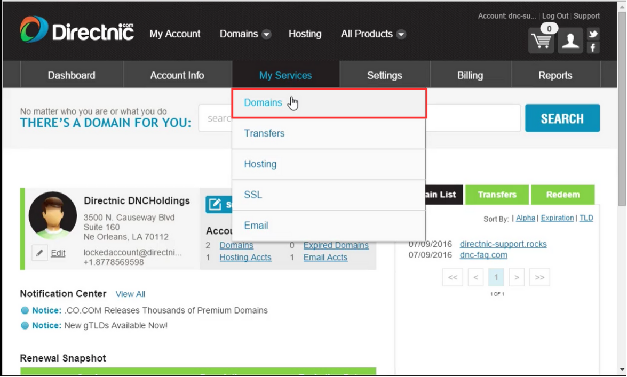
Task: Select Hosting in My Services menu
Action: click(329, 164)
